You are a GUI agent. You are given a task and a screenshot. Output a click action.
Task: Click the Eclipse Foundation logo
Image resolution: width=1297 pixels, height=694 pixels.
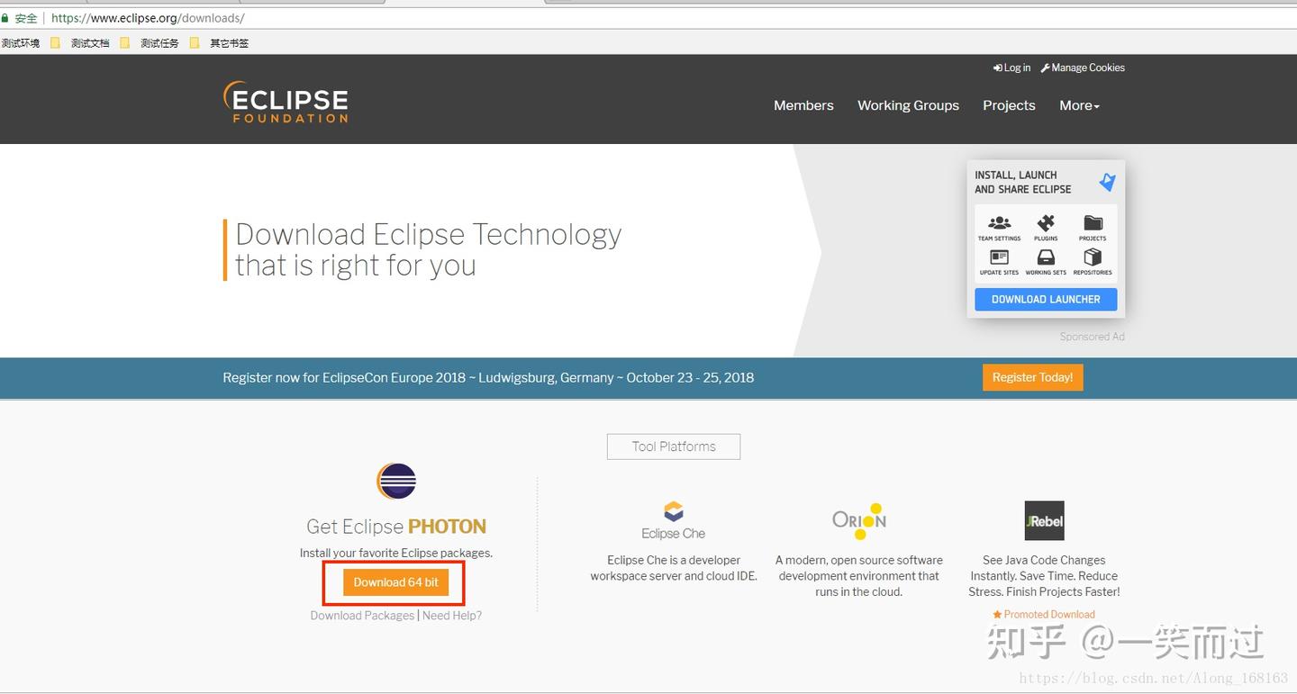point(286,102)
